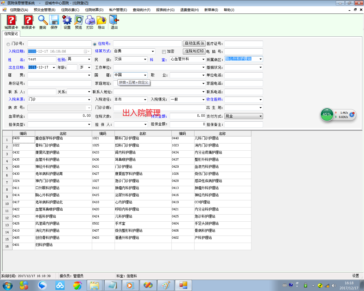Click 设置 in the status bar

355,276
